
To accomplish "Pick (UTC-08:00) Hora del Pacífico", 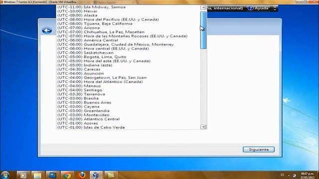I will pos(128,19).
